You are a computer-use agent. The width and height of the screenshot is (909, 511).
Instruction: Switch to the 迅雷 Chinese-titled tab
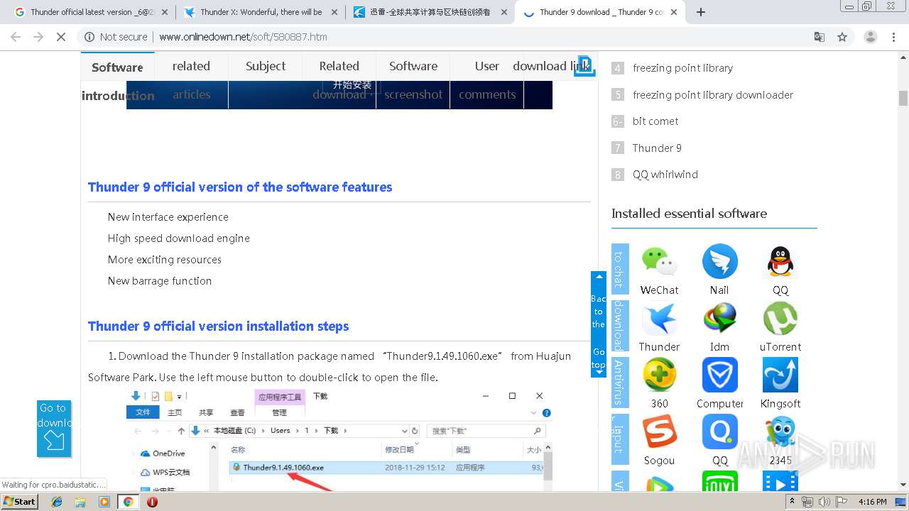click(x=430, y=12)
